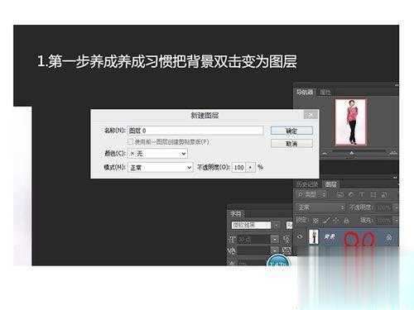Toggle lock image pixels brush icon

click(x=326, y=220)
